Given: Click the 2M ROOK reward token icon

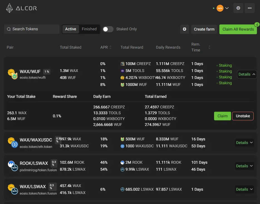Looking at the screenshot, I should [122, 162].
